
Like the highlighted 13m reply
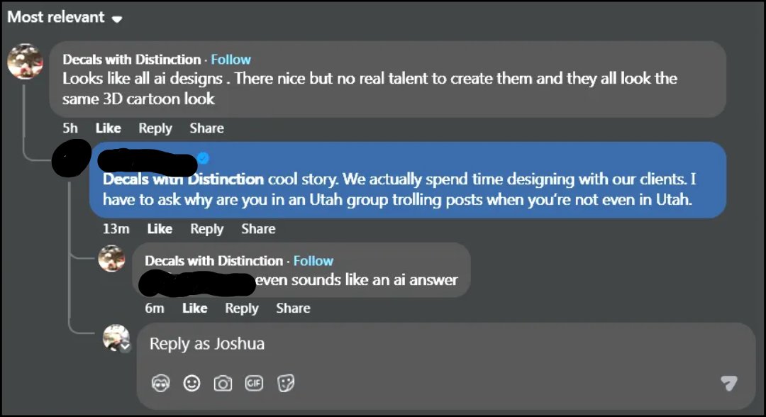tap(160, 229)
